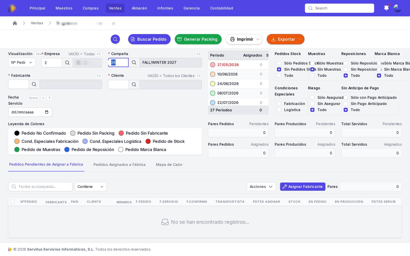Image resolution: width=410 pixels, height=256 pixels.
Task: Switch to Pedidos Asignados a Fábrica tab
Action: click(119, 165)
